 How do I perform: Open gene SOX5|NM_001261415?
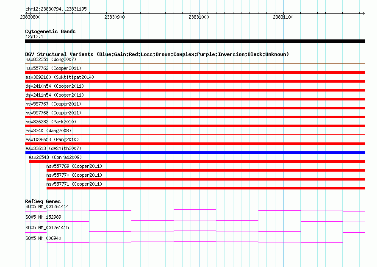(x=47, y=228)
